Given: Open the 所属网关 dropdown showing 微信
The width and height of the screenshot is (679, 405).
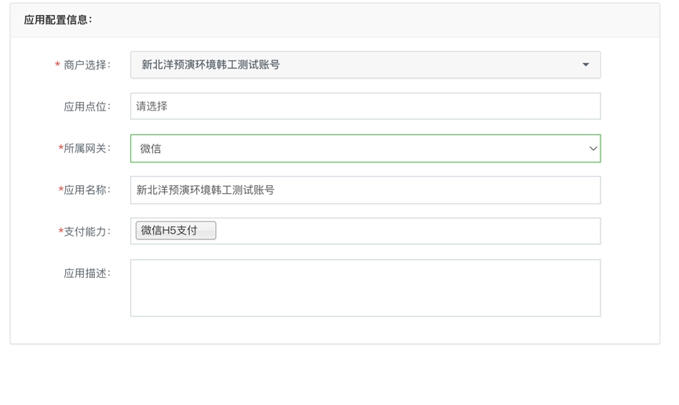Looking at the screenshot, I should point(365,148).
